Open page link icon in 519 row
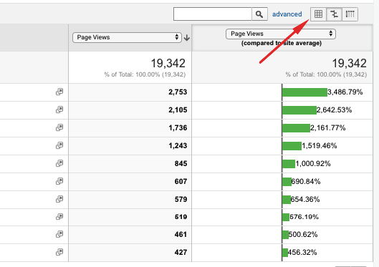379x267 pixels. [x=59, y=217]
